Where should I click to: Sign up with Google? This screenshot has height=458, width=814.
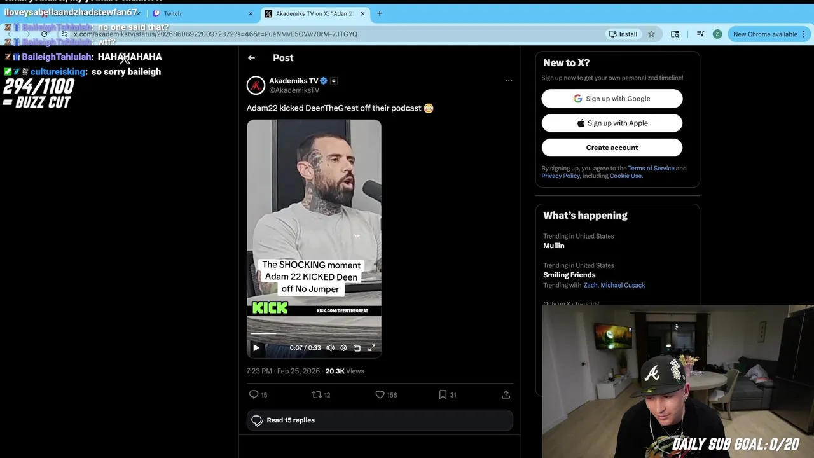(x=612, y=99)
